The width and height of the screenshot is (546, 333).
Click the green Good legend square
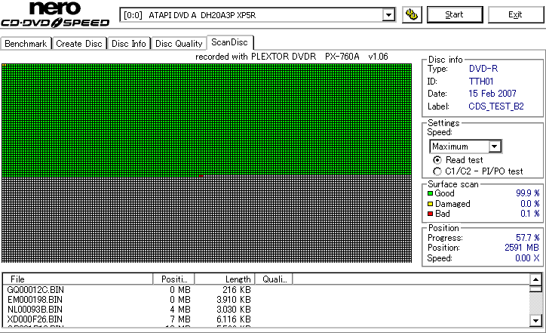pyautogui.click(x=431, y=193)
